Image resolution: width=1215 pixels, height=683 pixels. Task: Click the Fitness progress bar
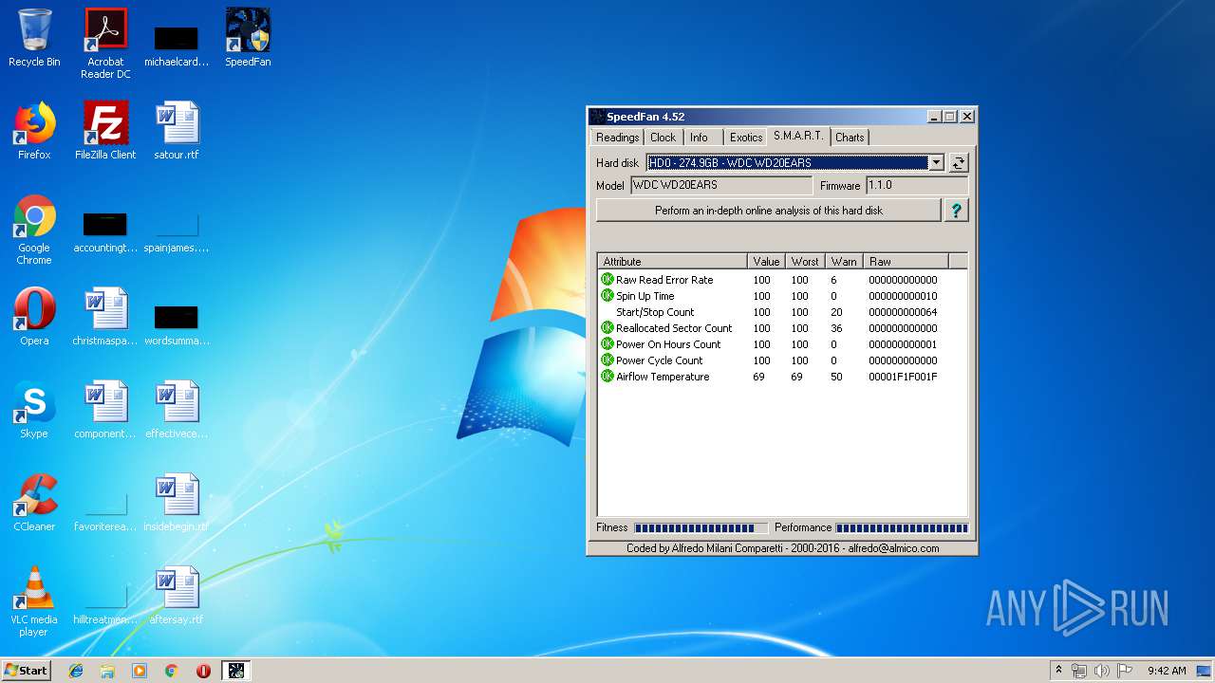click(x=701, y=528)
